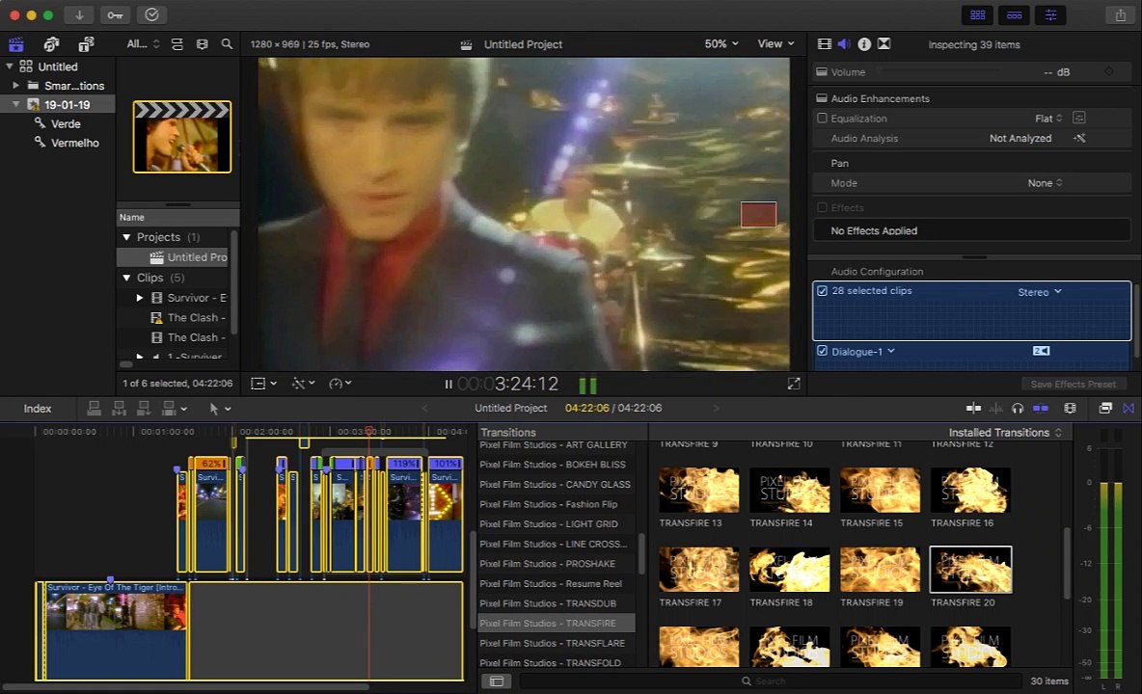
Task: Pause playback in the viewer
Action: click(448, 384)
